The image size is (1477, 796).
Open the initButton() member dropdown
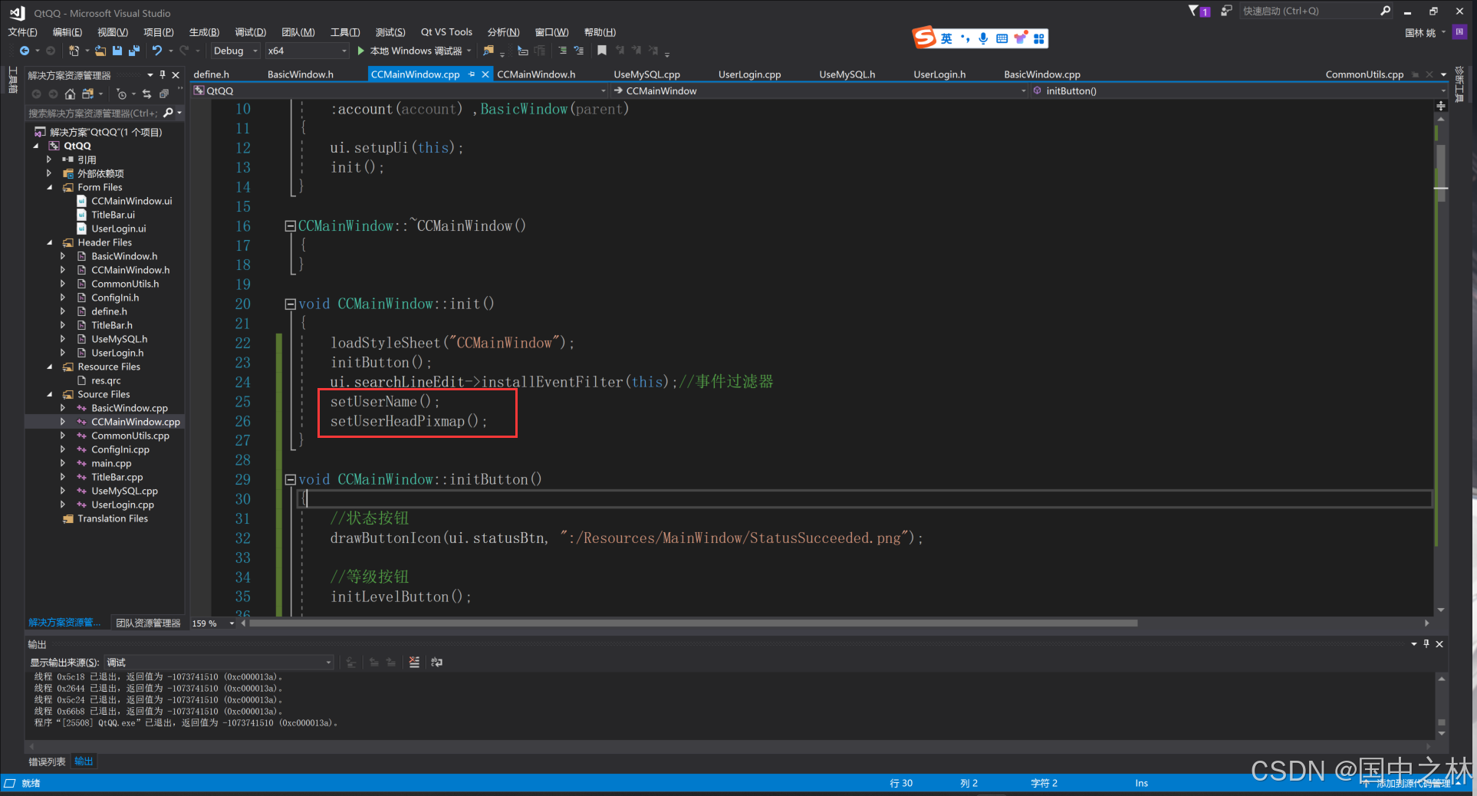[1239, 90]
